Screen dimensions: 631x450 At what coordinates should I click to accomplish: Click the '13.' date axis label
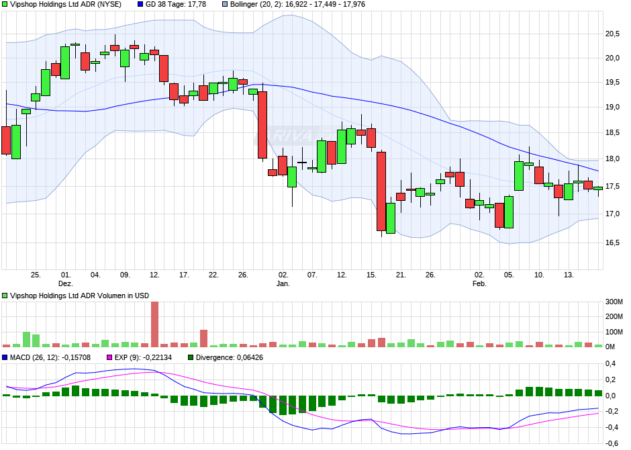569,275
